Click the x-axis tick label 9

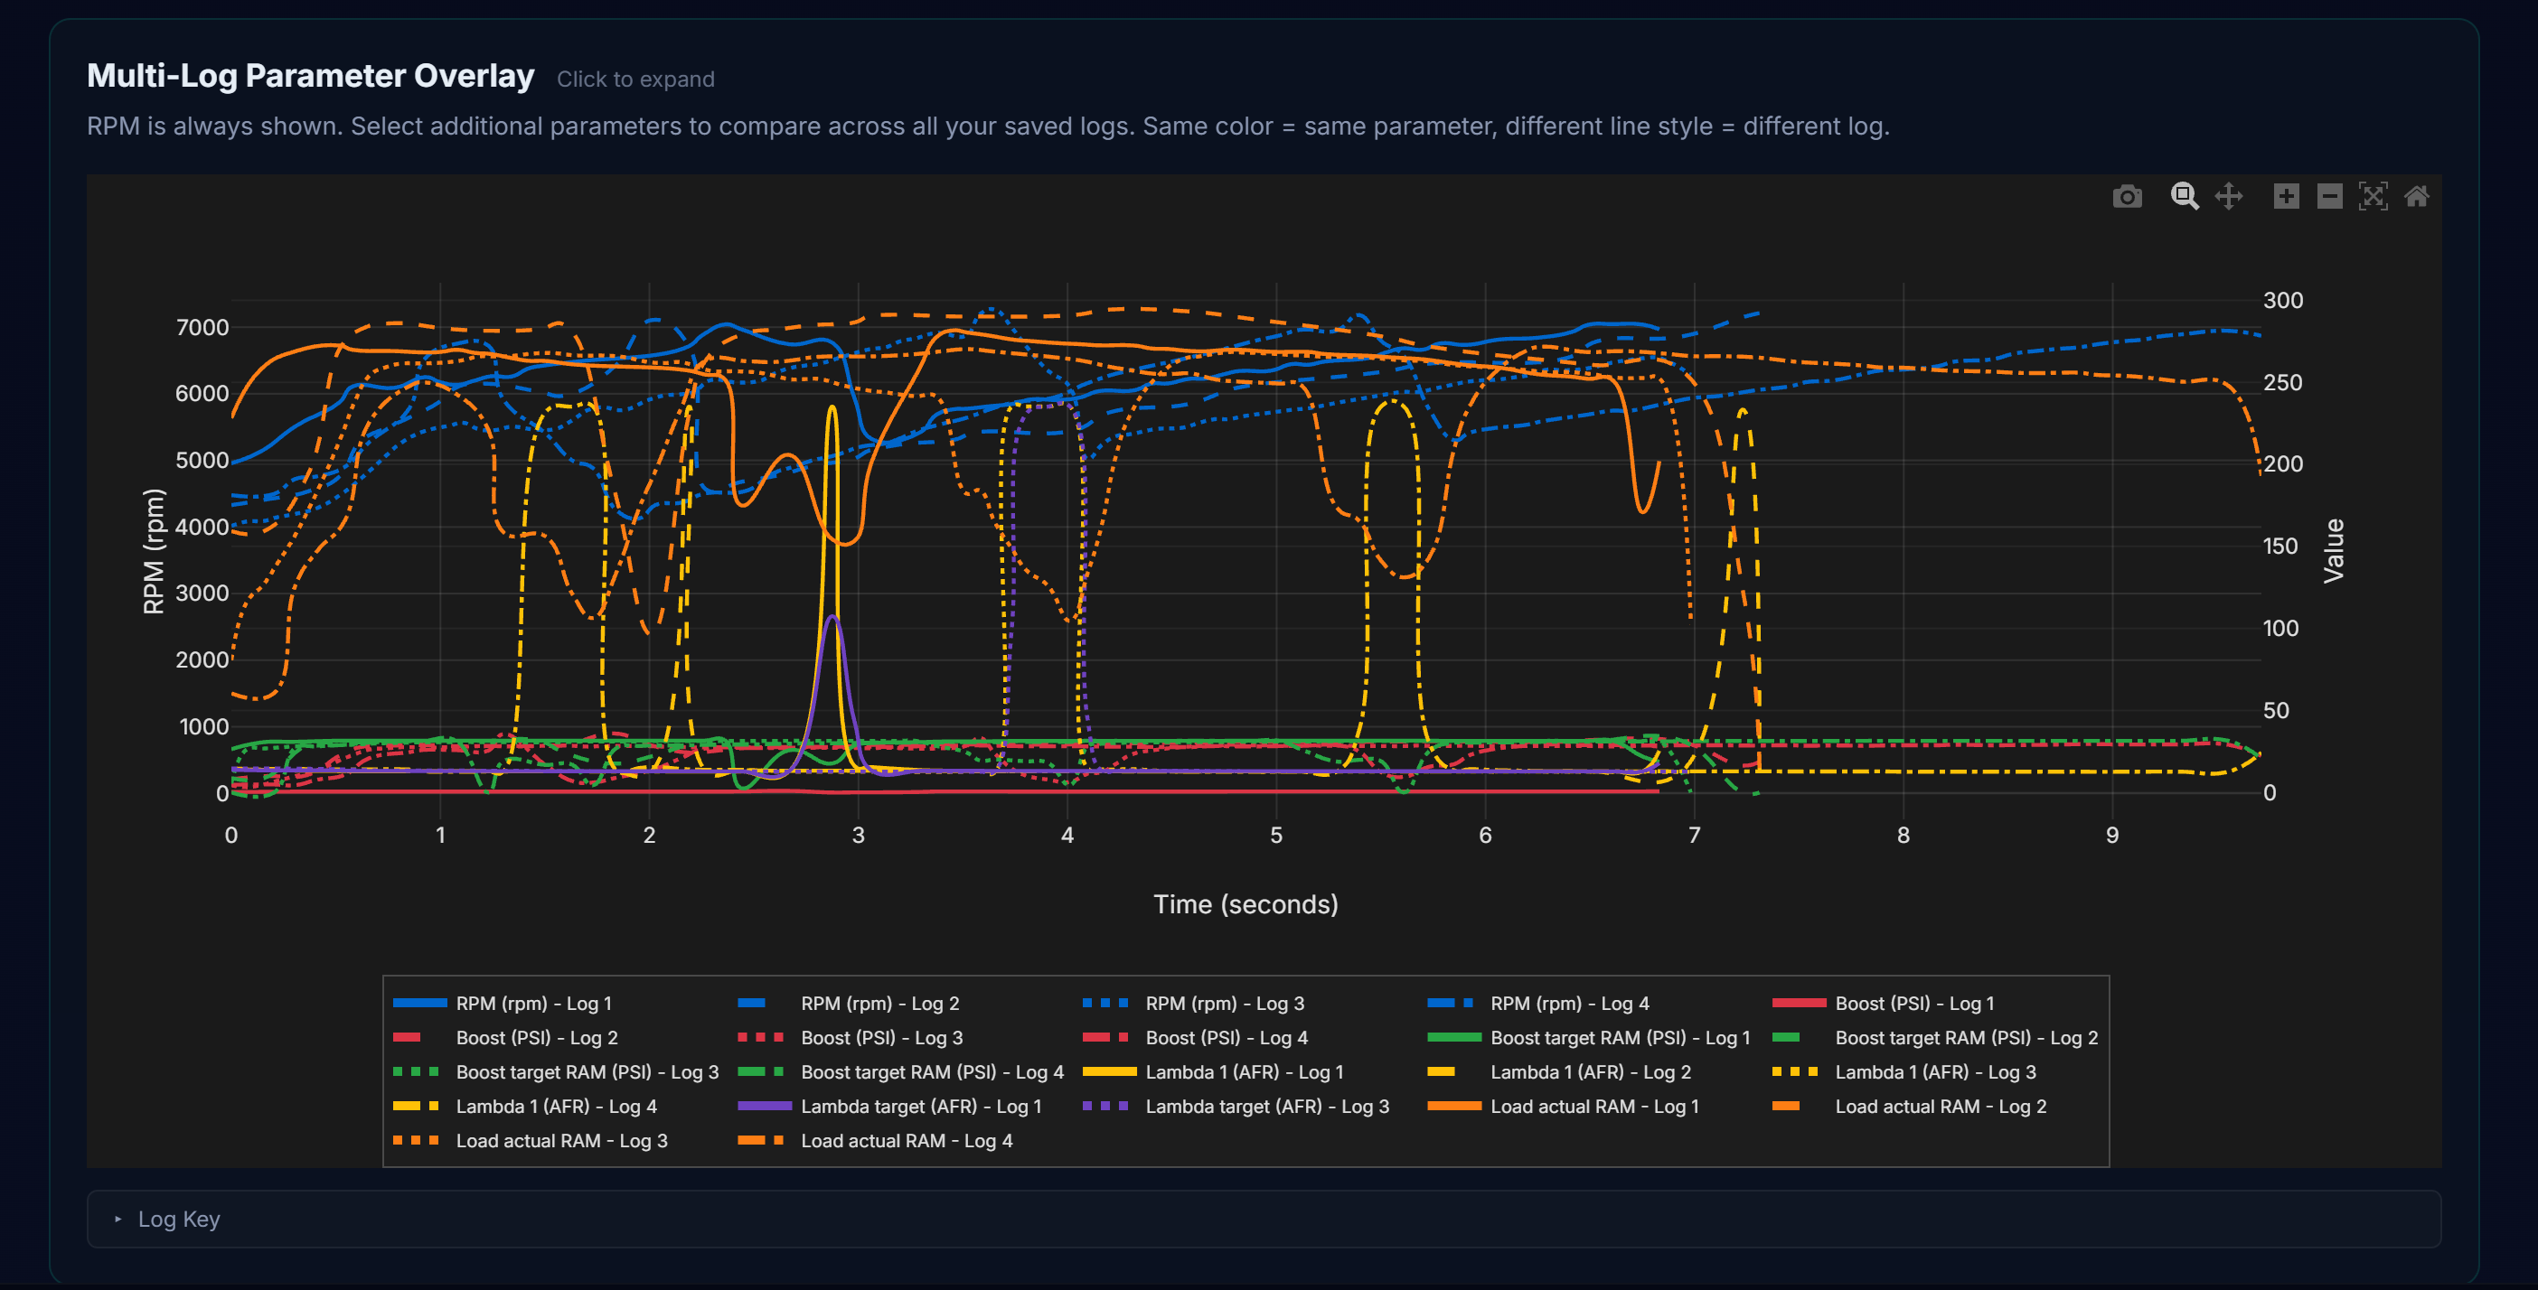coord(2111,836)
